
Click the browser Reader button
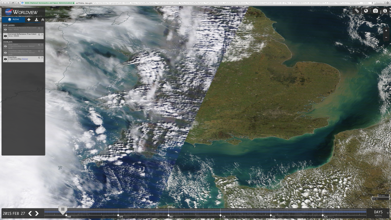pos(379,3)
